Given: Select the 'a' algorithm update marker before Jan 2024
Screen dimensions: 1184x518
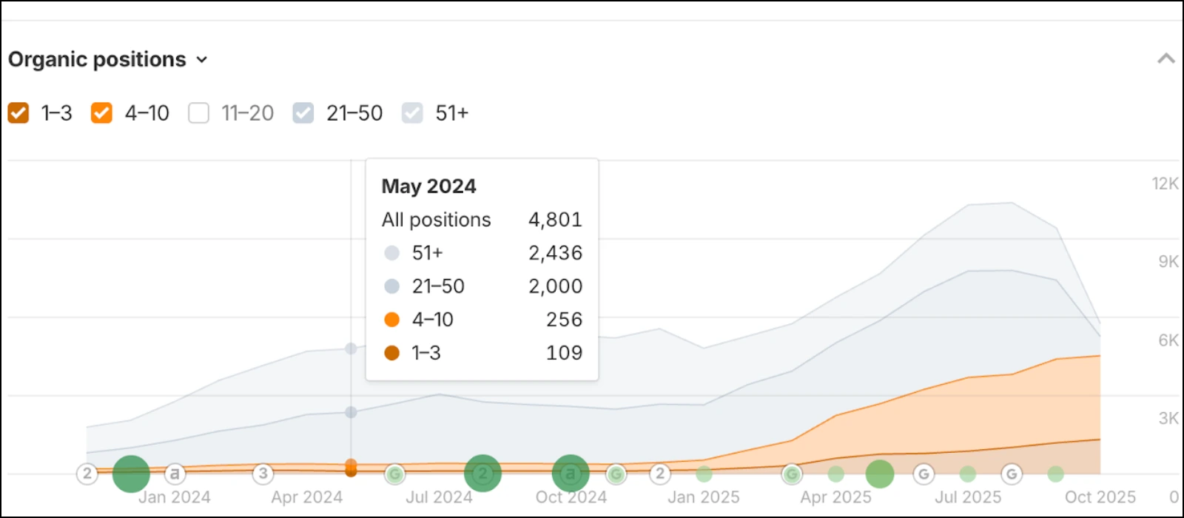Looking at the screenshot, I should pos(175,474).
